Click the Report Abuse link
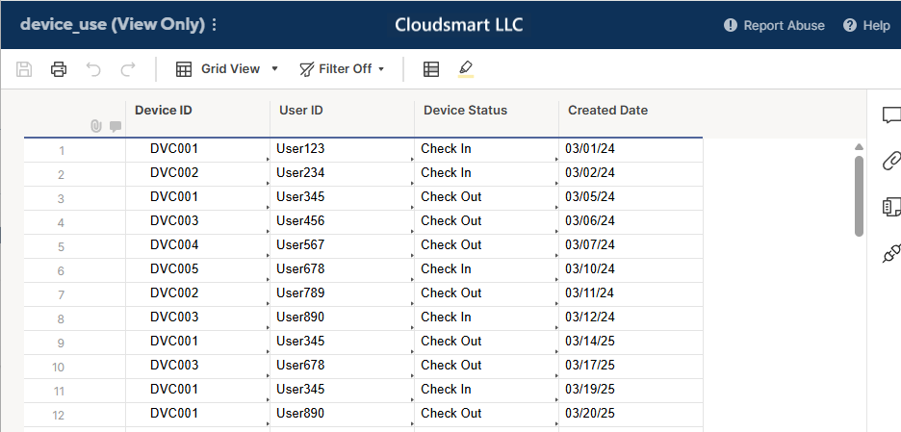 point(774,25)
